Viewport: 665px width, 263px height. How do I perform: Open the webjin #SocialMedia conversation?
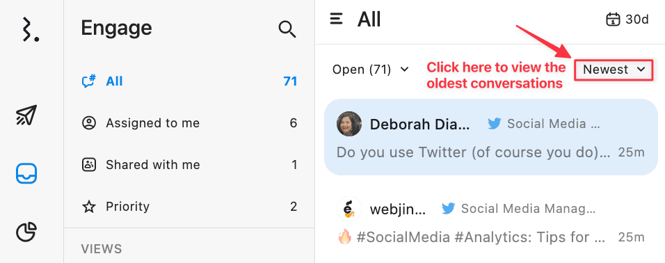coord(491,223)
